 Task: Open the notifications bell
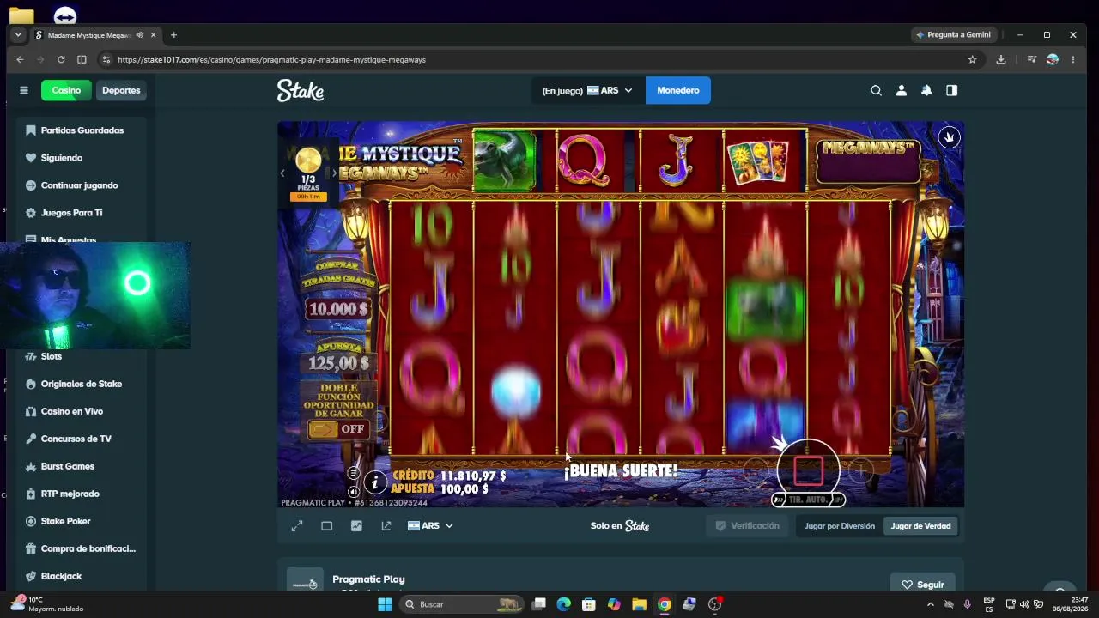[926, 90]
